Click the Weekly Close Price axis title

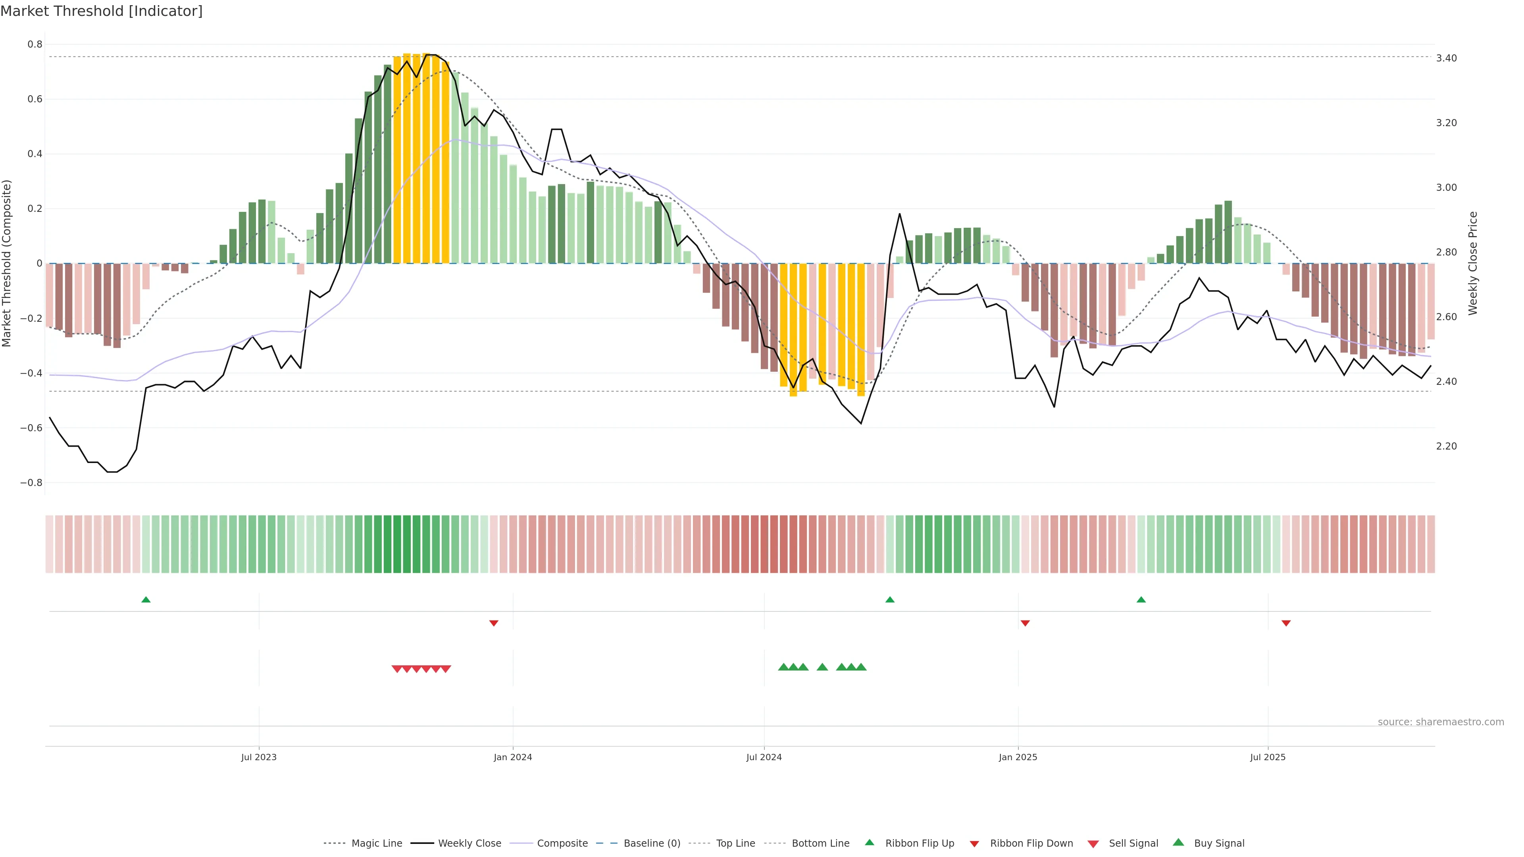click(1473, 263)
